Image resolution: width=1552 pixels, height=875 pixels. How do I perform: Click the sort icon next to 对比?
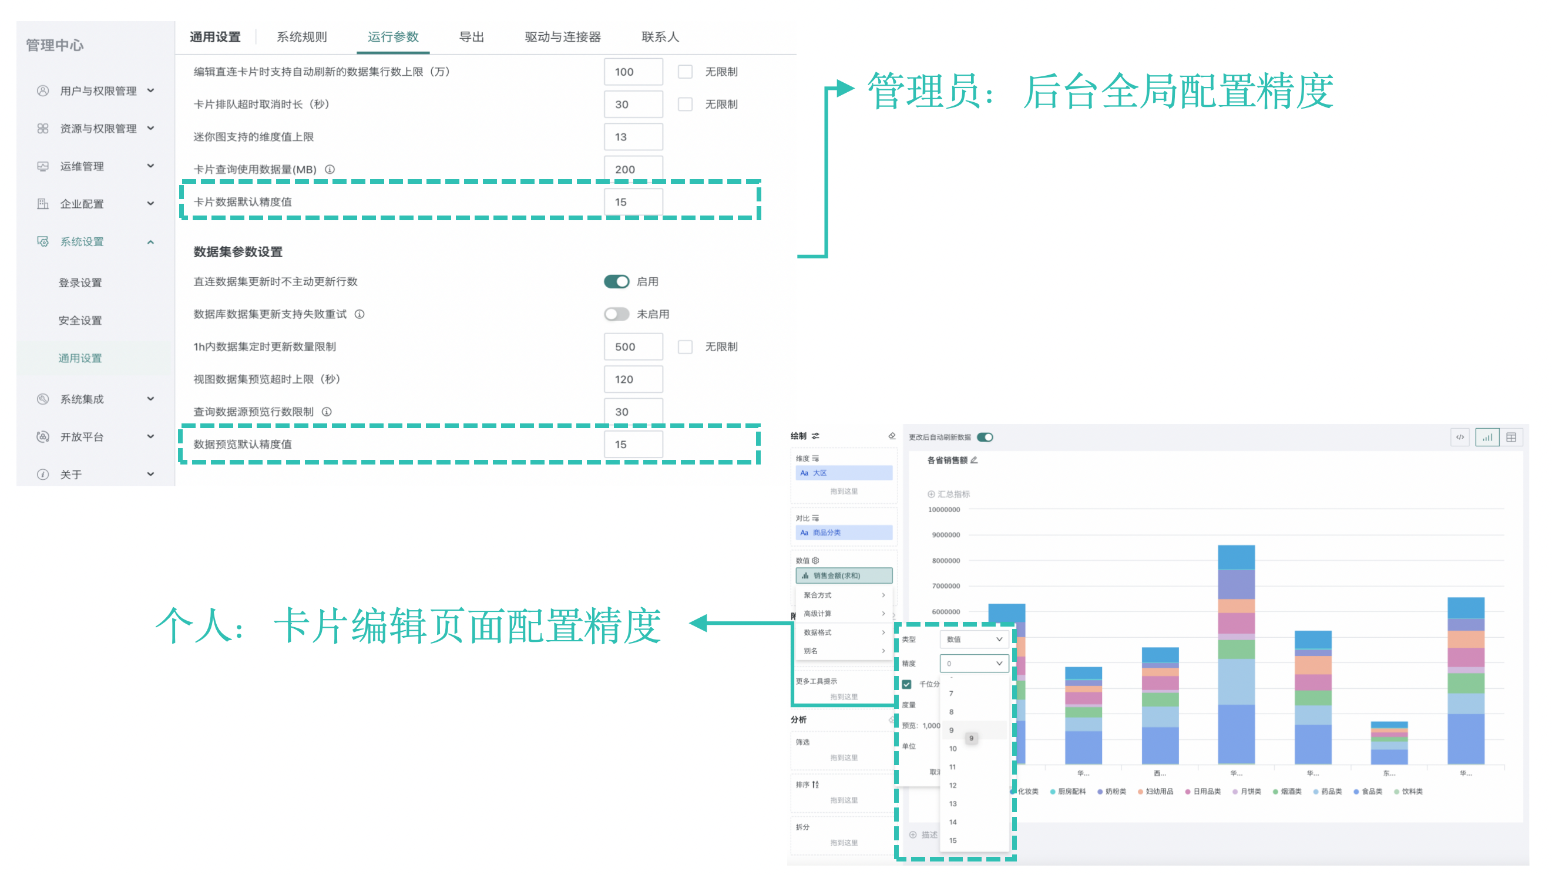point(815,518)
